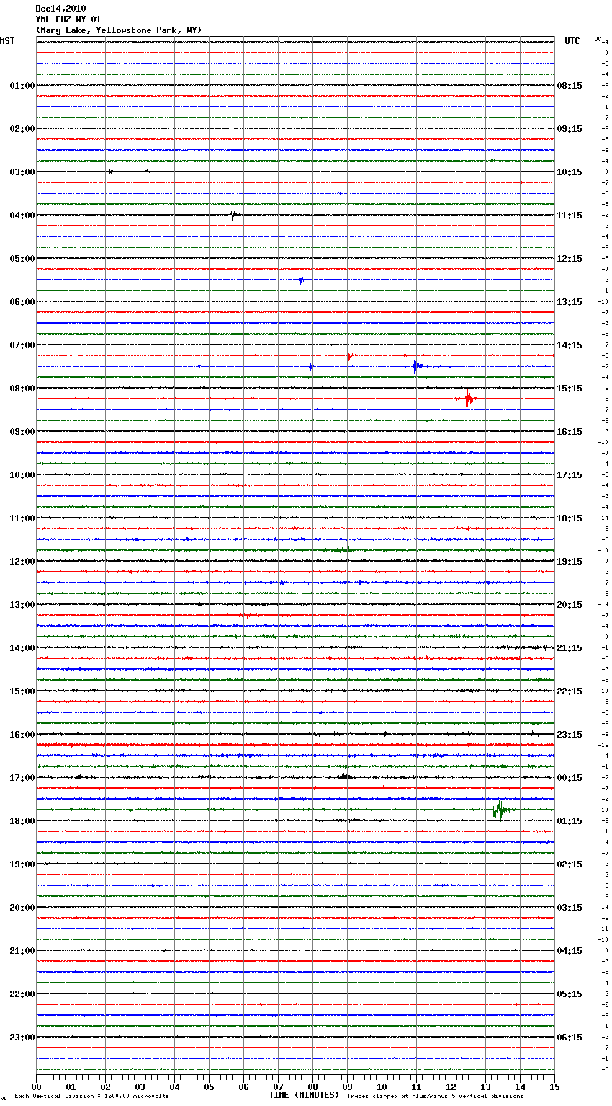Select the 20:00 MST time label
Viewport: 612px width, 1106px height.
22,908
